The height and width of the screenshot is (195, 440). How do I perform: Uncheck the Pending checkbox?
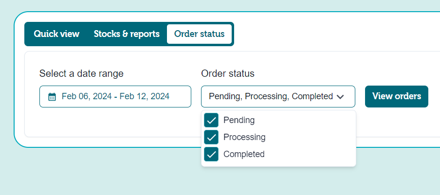coord(211,120)
